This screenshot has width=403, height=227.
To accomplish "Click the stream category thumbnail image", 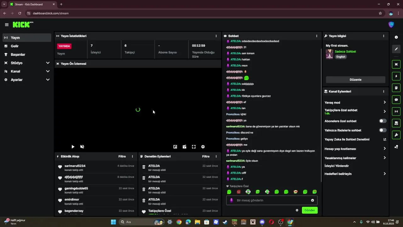I will pos(329,54).
